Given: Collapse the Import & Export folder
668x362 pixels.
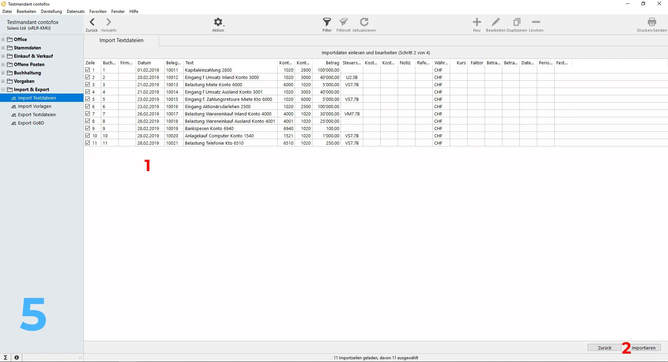Looking at the screenshot, I should (x=3, y=90).
